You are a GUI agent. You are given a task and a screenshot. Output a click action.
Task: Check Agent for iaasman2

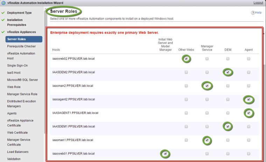(x=248, y=86)
